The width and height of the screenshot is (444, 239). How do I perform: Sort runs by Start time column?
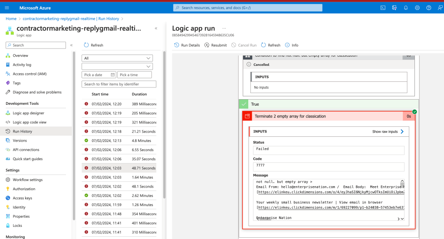100,94
